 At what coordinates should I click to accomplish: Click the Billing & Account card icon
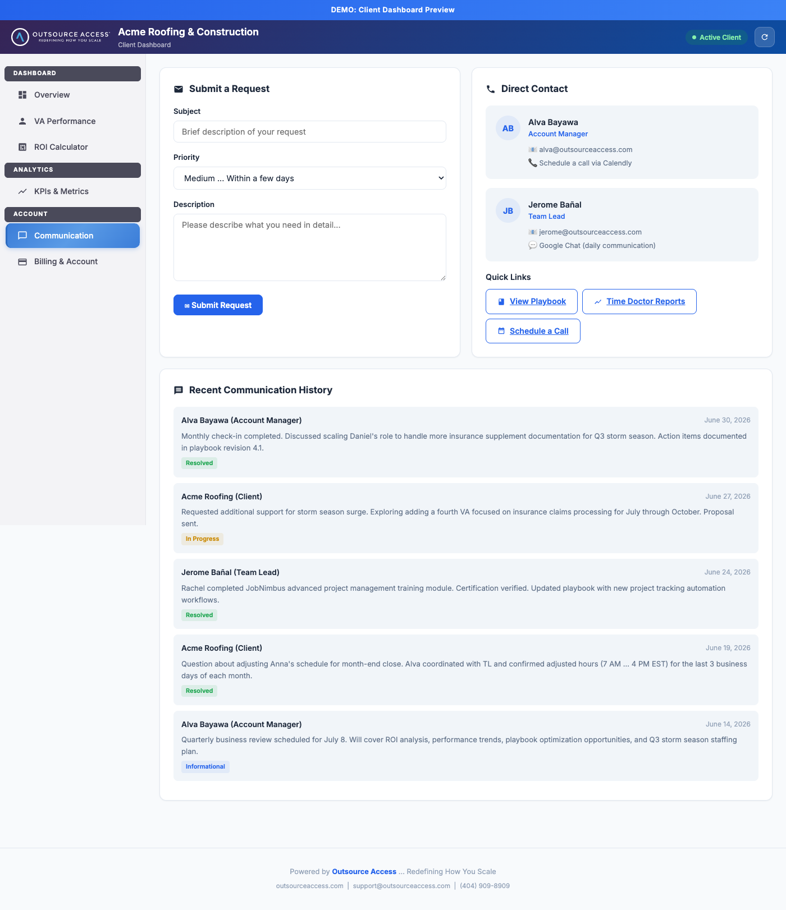(22, 261)
